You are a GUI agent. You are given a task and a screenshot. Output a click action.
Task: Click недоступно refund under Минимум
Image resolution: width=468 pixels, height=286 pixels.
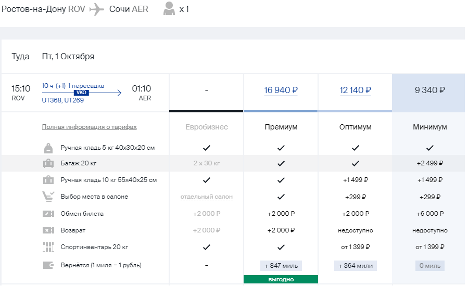[430, 230]
